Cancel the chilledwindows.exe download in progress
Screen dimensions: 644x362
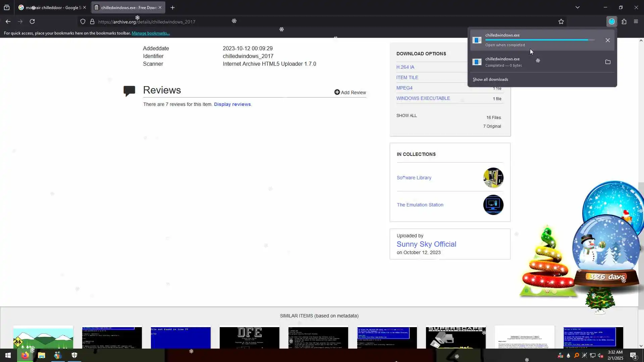(x=607, y=40)
